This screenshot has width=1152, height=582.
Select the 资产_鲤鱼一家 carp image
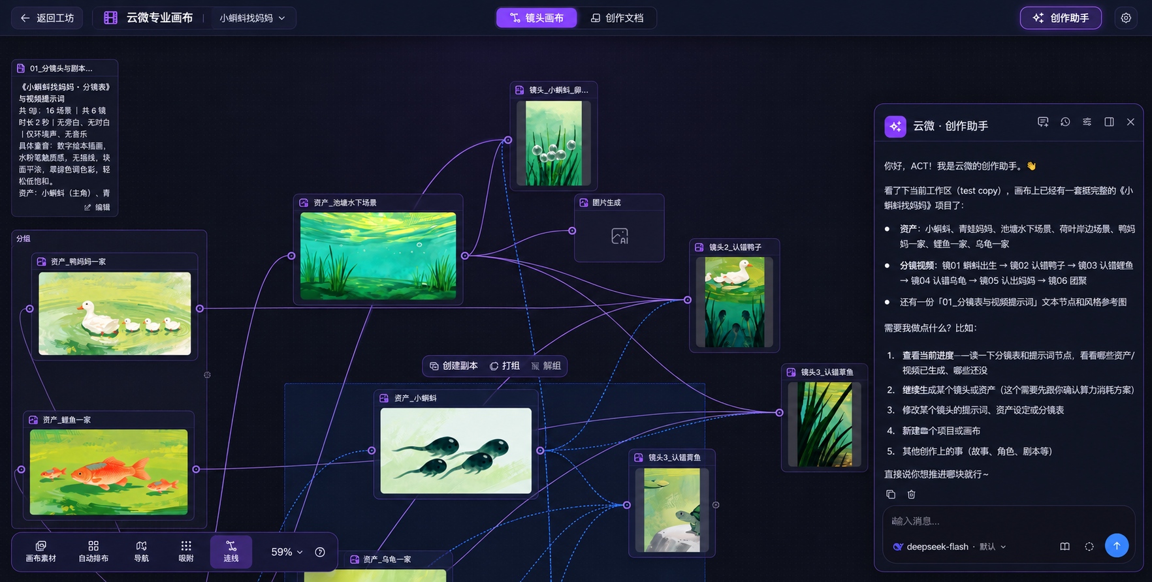pyautogui.click(x=108, y=472)
